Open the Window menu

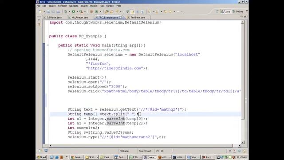click(110, 6)
